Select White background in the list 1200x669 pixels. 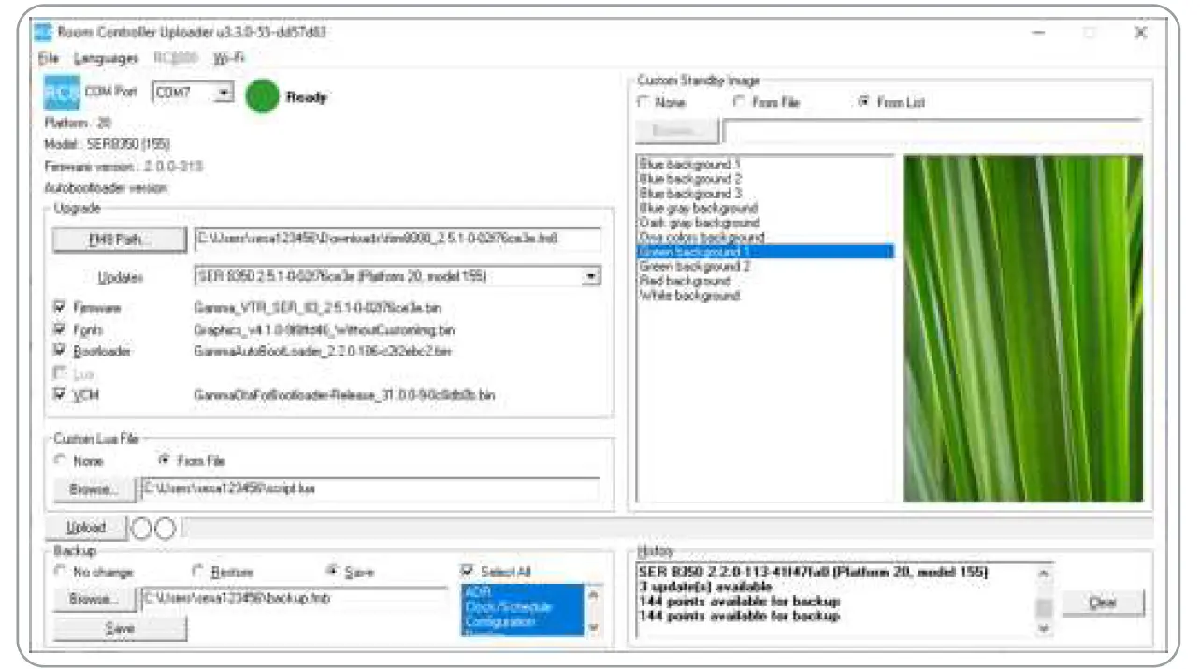765,296
